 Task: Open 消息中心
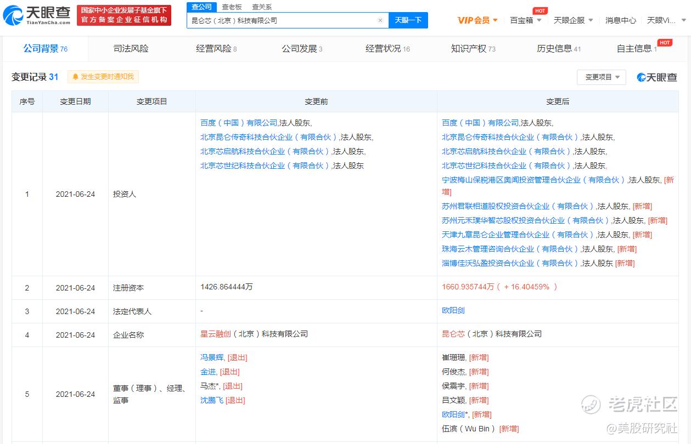pyautogui.click(x=621, y=20)
